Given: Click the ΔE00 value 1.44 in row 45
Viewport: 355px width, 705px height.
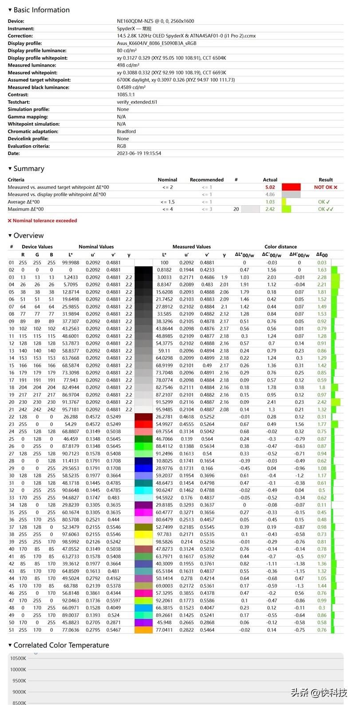Looking at the screenshot, I should [322, 586].
